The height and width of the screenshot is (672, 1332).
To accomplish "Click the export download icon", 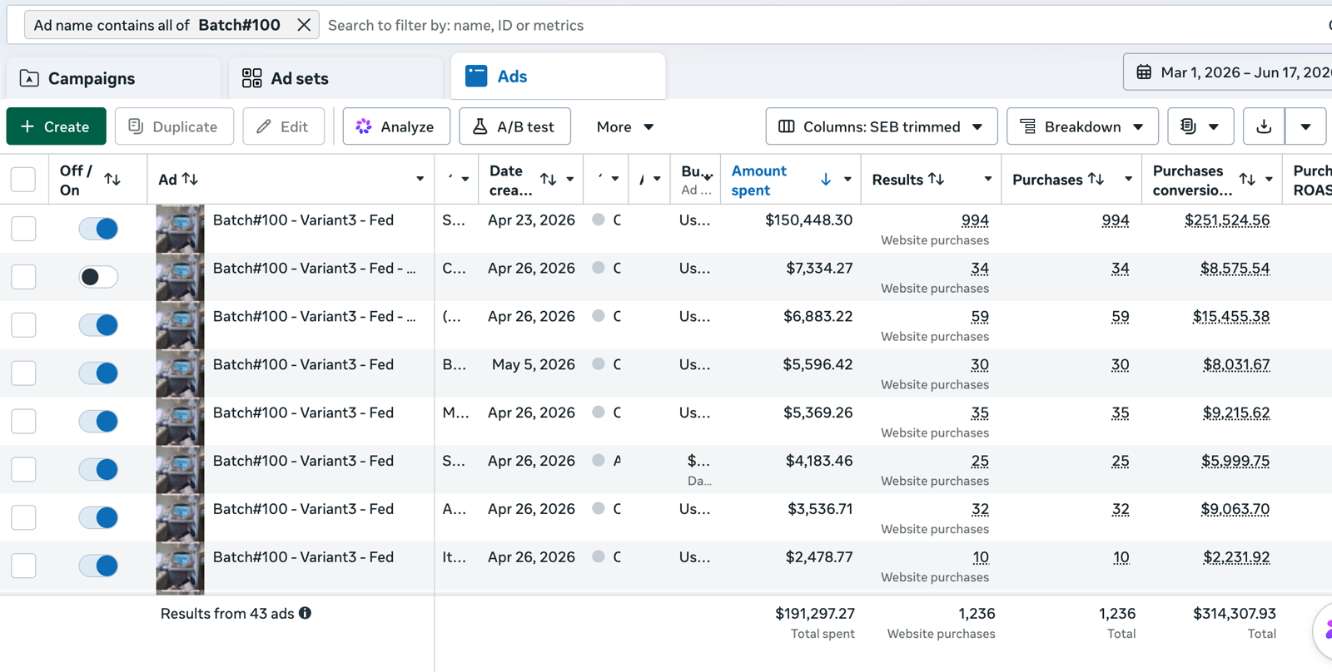I will pyautogui.click(x=1264, y=126).
